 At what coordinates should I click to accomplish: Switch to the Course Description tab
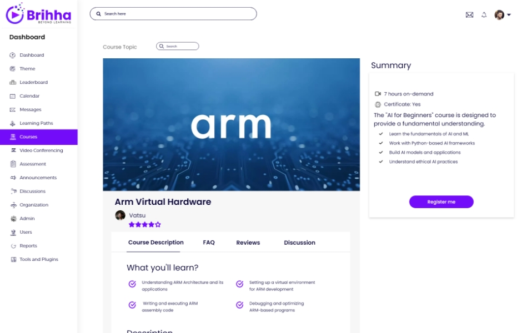(156, 243)
